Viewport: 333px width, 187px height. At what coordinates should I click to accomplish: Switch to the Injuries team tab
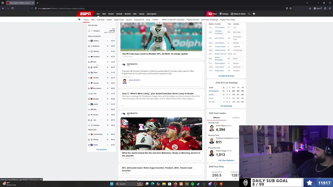point(129,20)
